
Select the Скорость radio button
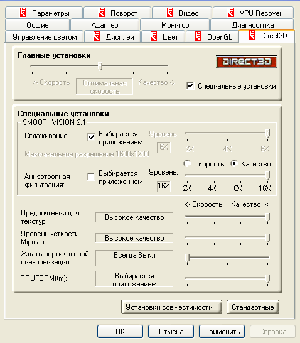187,163
